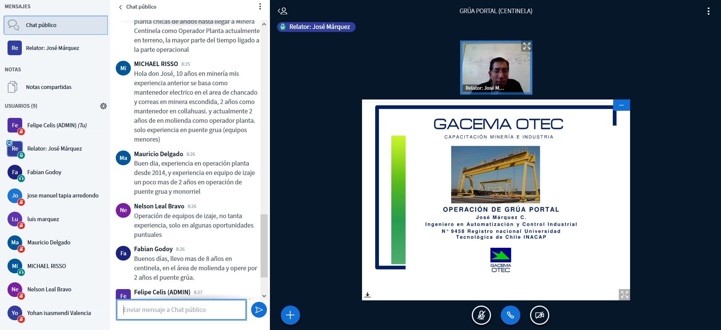Open the blue plus actions menu
Viewport: 721px width, 330px height.
click(290, 315)
